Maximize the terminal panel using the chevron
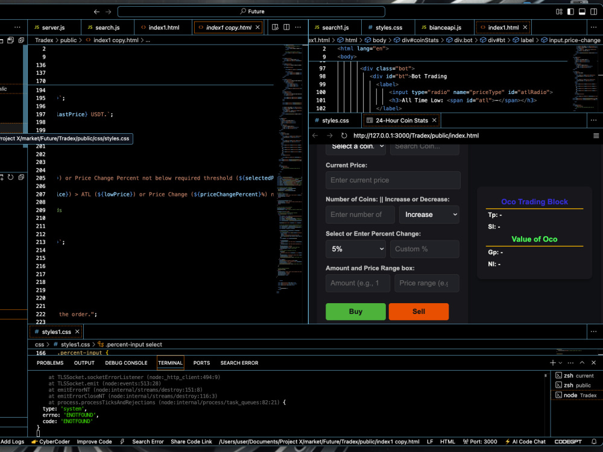 click(x=582, y=363)
